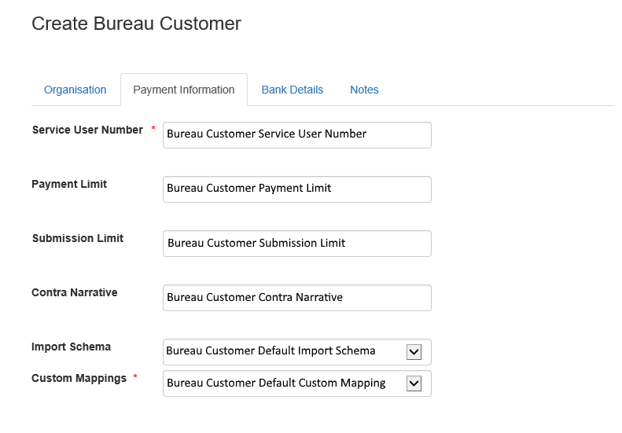This screenshot has width=622, height=433.
Task: Click the red asterisk beside Service User Number
Action: pyautogui.click(x=153, y=129)
